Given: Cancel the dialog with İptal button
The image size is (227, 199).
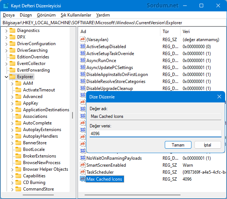Looking at the screenshot, I should 208,145.
